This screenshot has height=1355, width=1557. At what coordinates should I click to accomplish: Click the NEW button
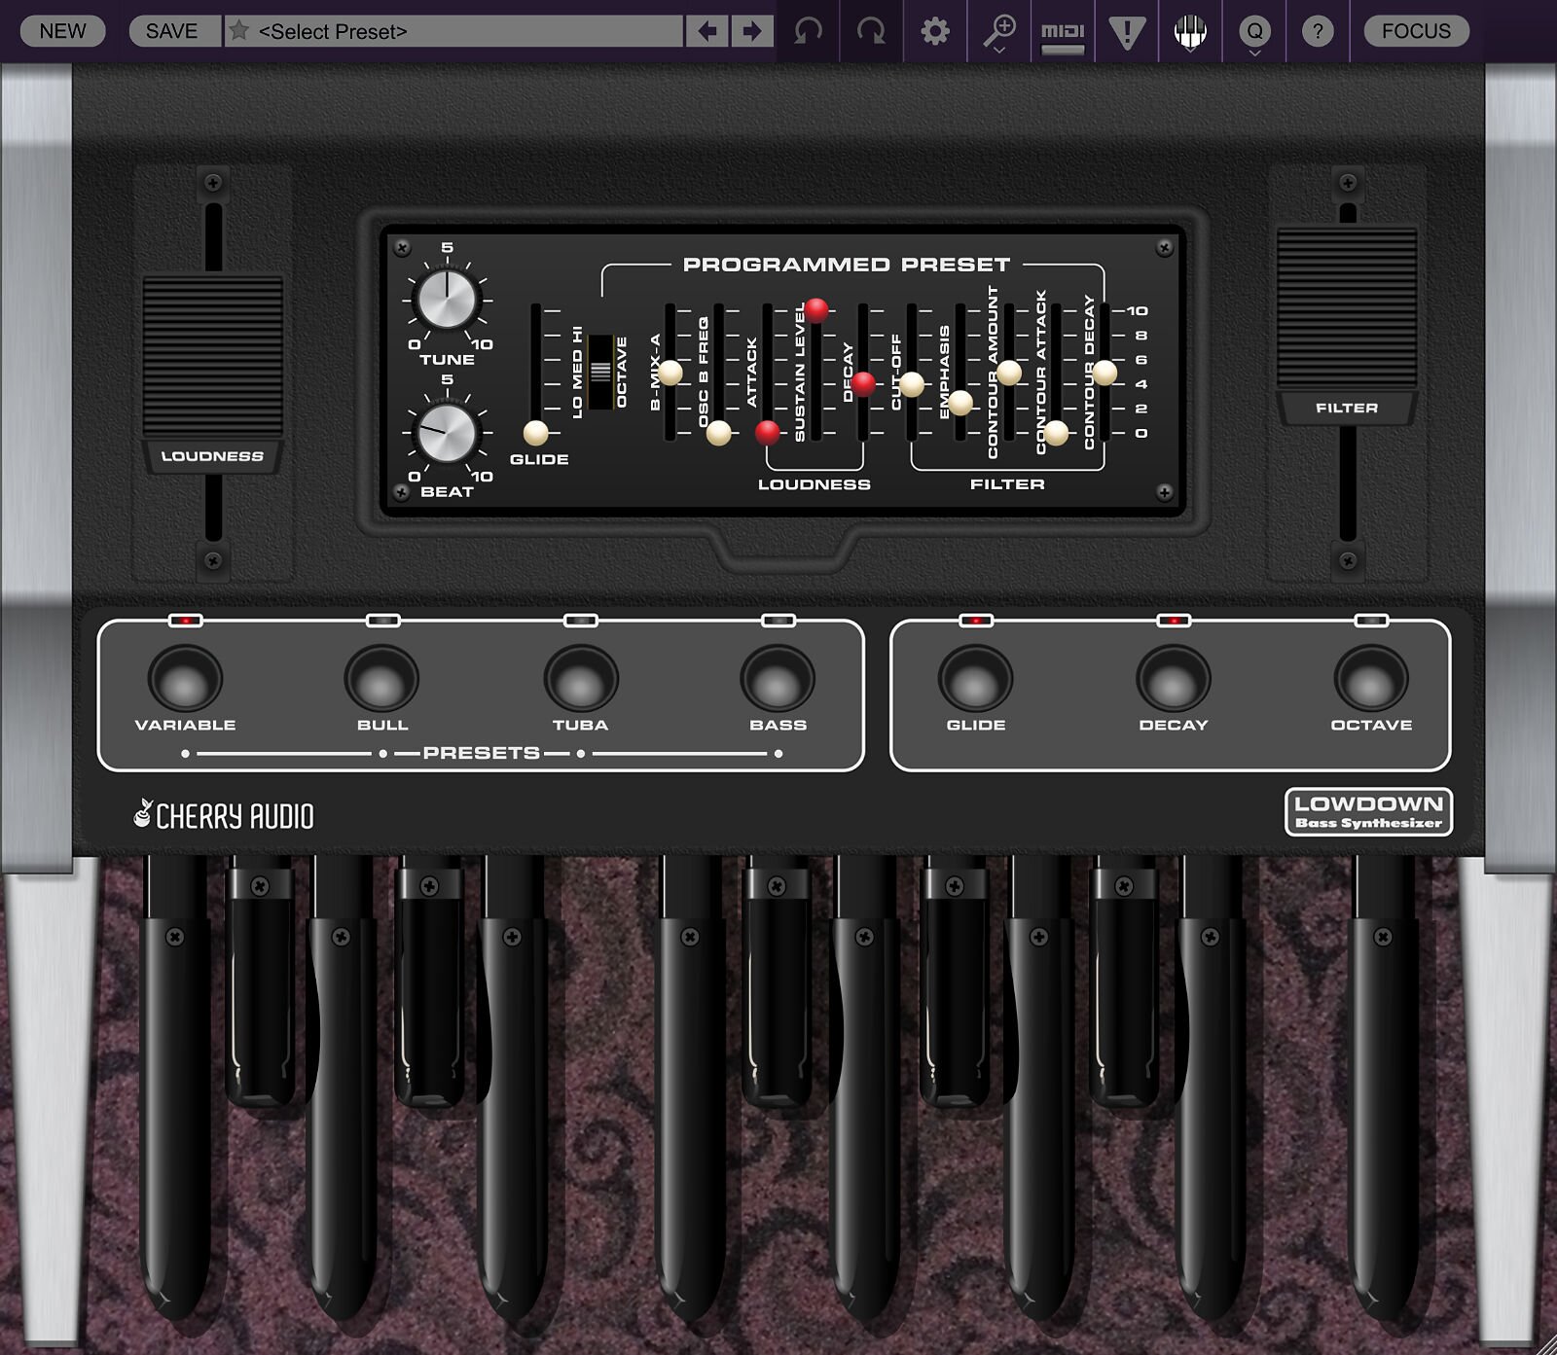(x=63, y=31)
